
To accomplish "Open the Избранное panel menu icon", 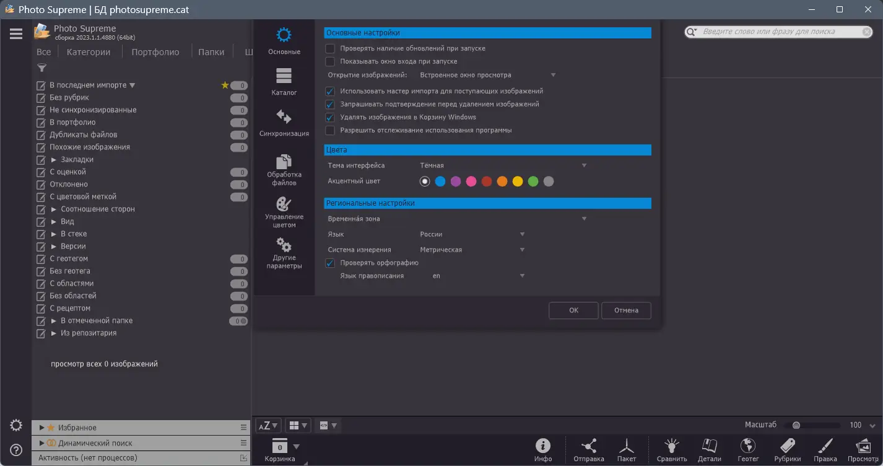I will [x=243, y=428].
